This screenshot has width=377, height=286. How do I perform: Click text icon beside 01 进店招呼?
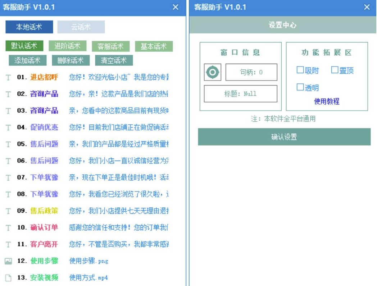click(8, 77)
